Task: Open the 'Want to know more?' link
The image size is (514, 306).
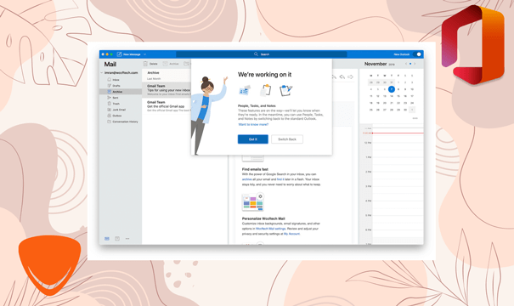Action: coord(253,125)
